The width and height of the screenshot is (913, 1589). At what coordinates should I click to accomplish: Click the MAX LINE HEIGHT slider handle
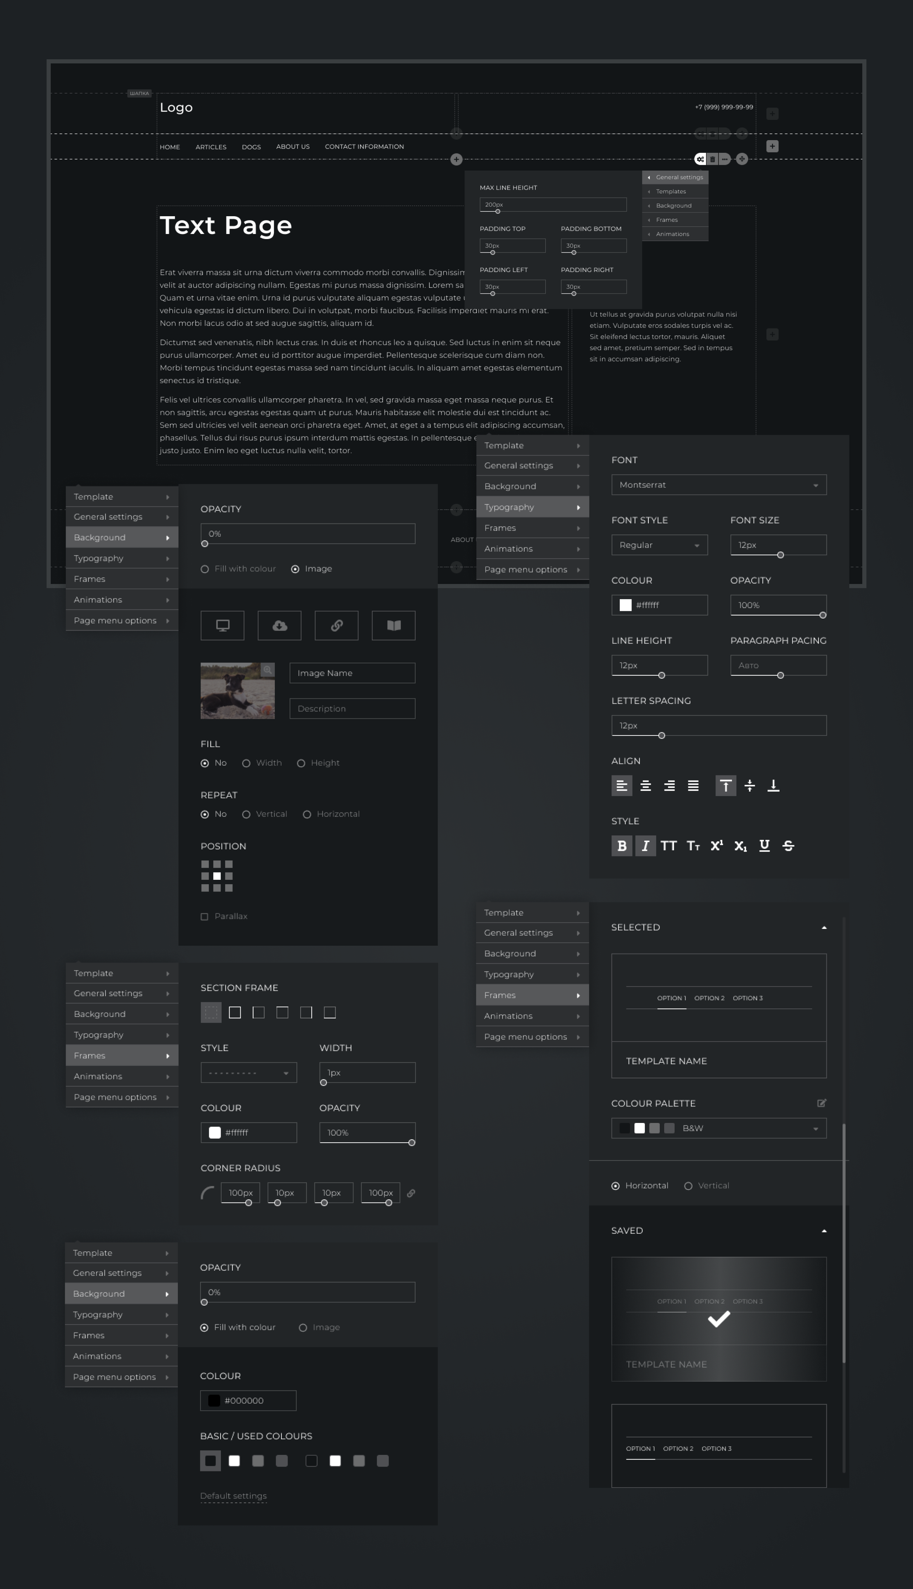click(498, 211)
